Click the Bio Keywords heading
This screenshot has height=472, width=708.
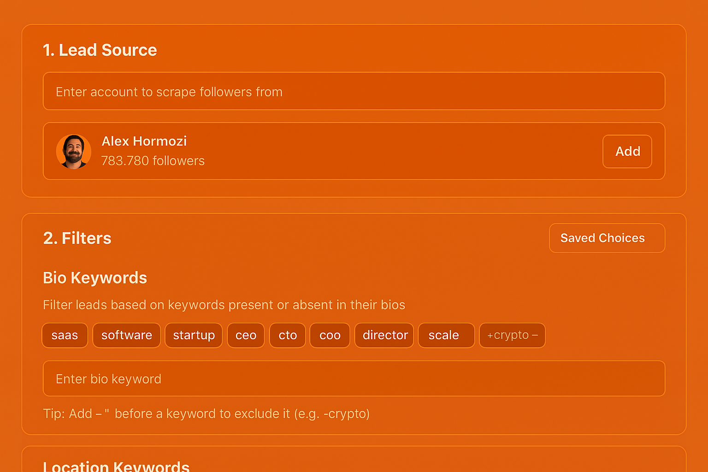(95, 278)
